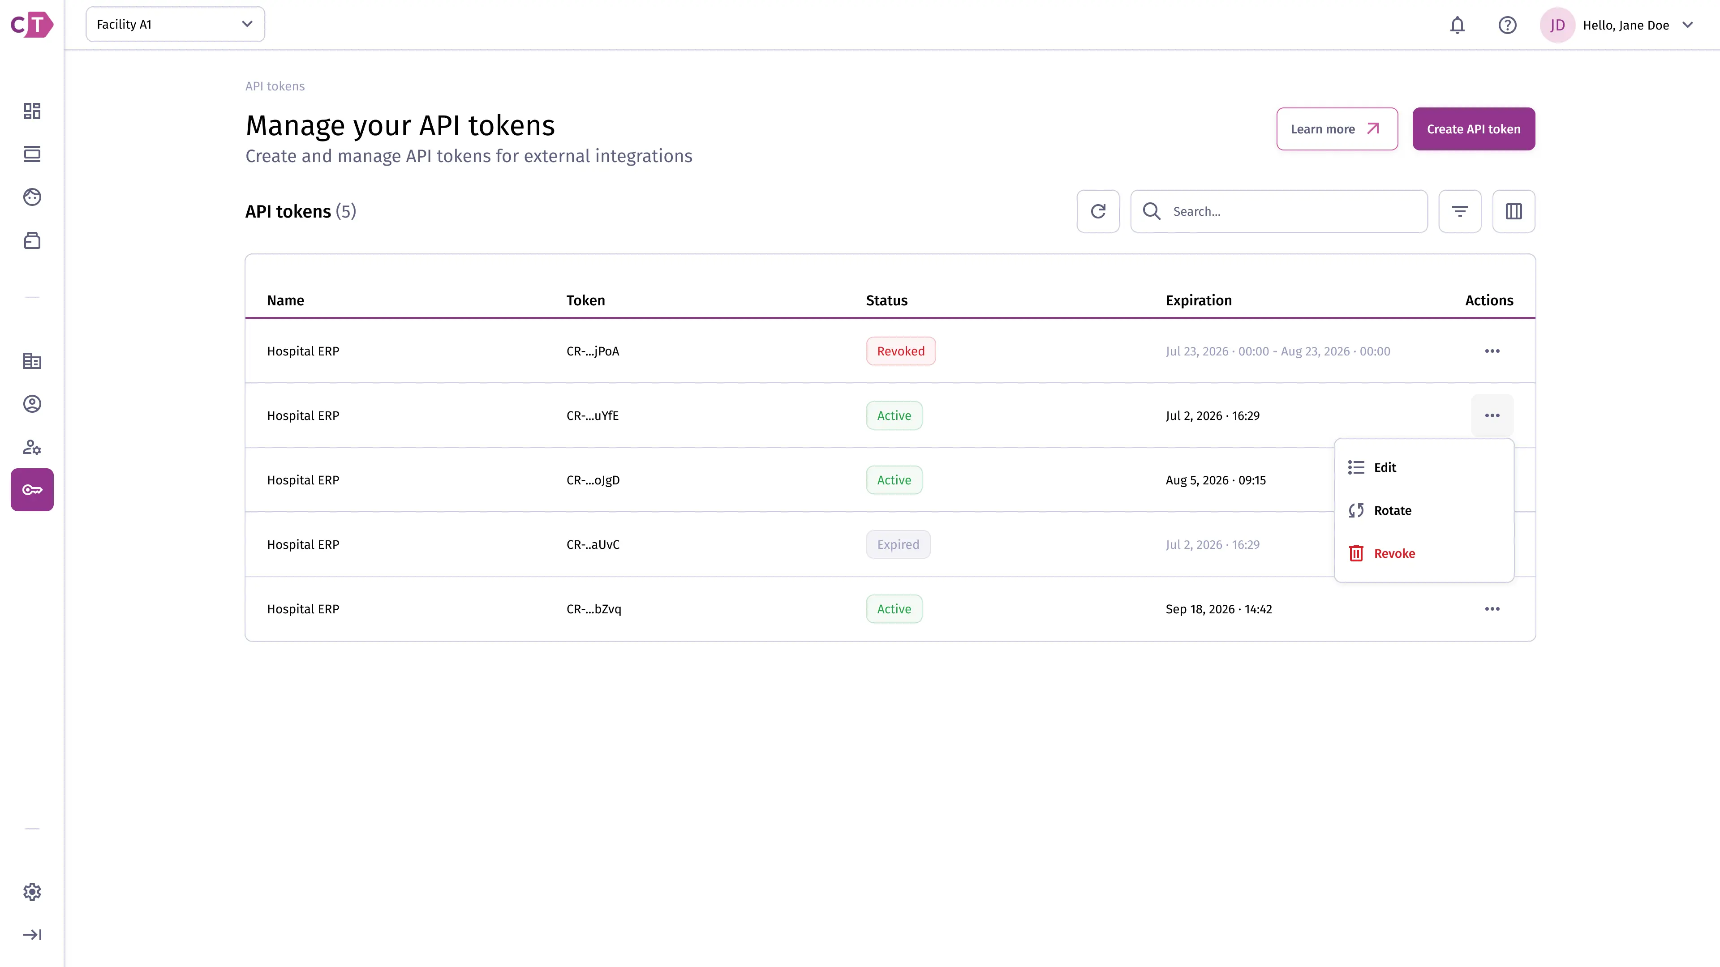
Task: Select the API tokens key sidebar icon
Action: (x=32, y=490)
